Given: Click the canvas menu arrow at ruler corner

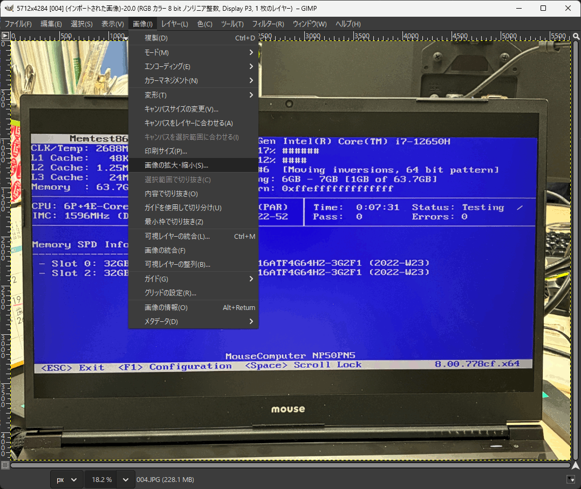Looking at the screenshot, I should [5, 36].
